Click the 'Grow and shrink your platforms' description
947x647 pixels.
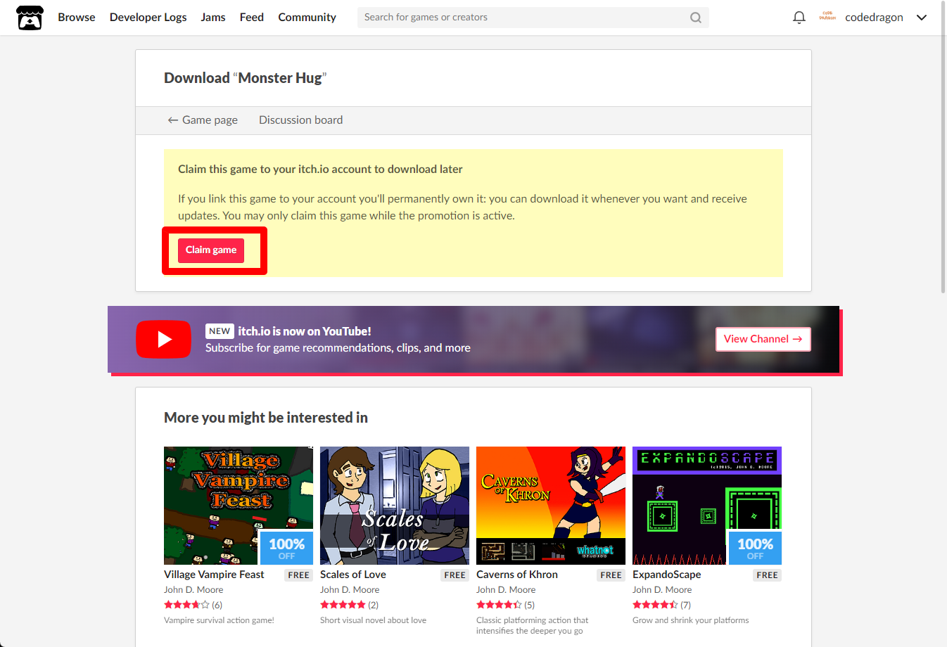coord(690,620)
